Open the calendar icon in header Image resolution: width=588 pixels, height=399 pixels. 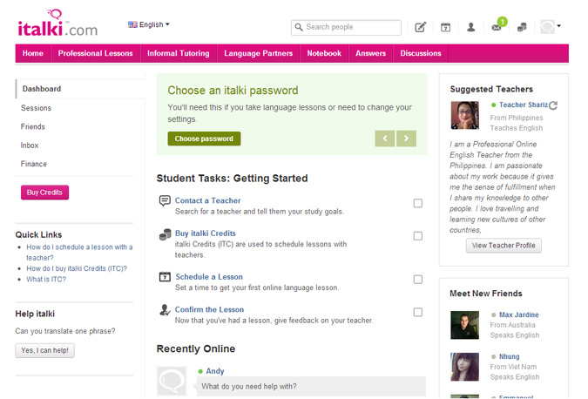(444, 27)
